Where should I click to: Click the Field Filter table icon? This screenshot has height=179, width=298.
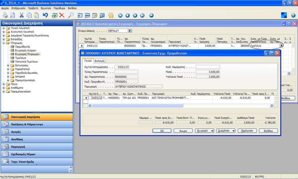pyautogui.click(x=80, y=15)
